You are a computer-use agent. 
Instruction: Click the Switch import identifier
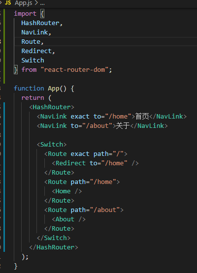tap(33, 61)
